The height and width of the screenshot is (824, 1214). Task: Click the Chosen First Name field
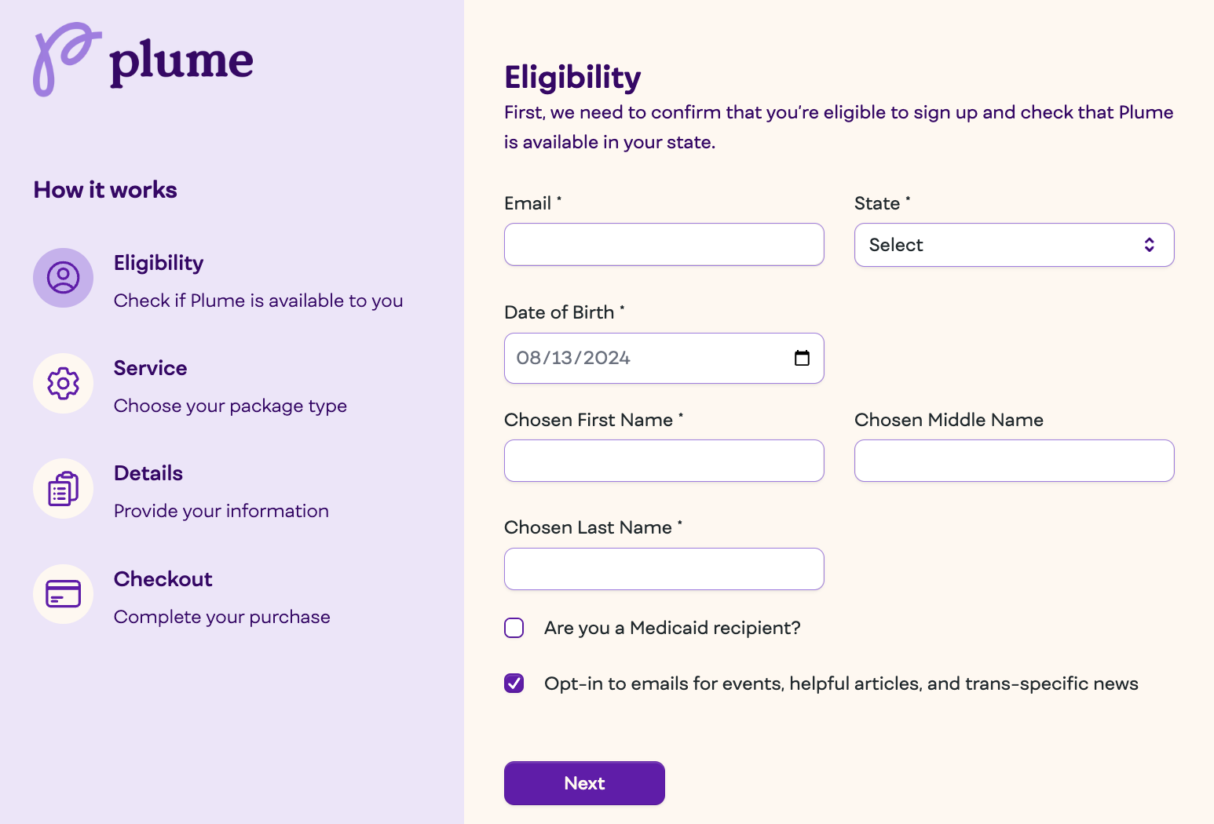pyautogui.click(x=664, y=461)
